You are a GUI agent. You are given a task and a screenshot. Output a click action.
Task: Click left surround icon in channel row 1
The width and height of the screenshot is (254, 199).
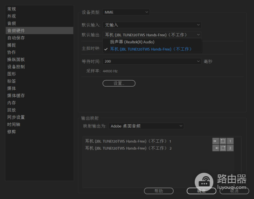coord(223,141)
